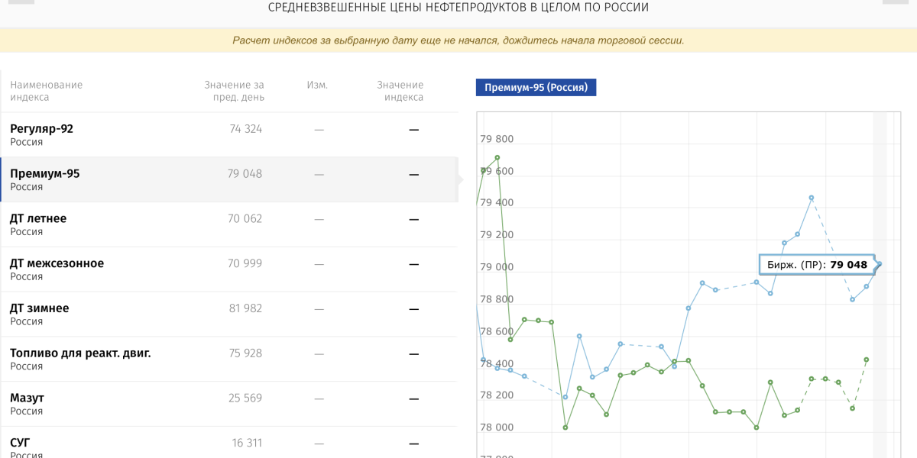The image size is (917, 458).
Task: Click the Изм. column header
Action: click(317, 85)
